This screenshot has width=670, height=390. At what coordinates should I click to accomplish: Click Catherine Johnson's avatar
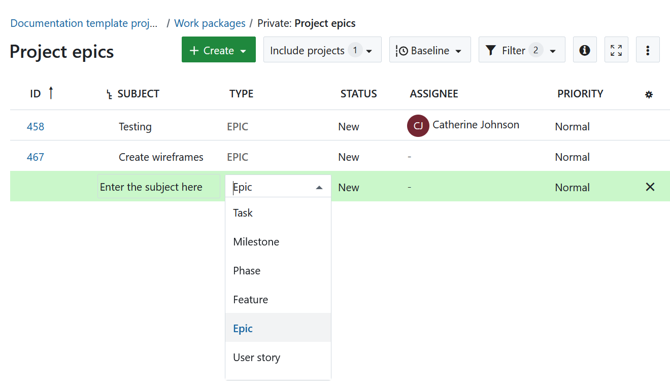coord(418,125)
